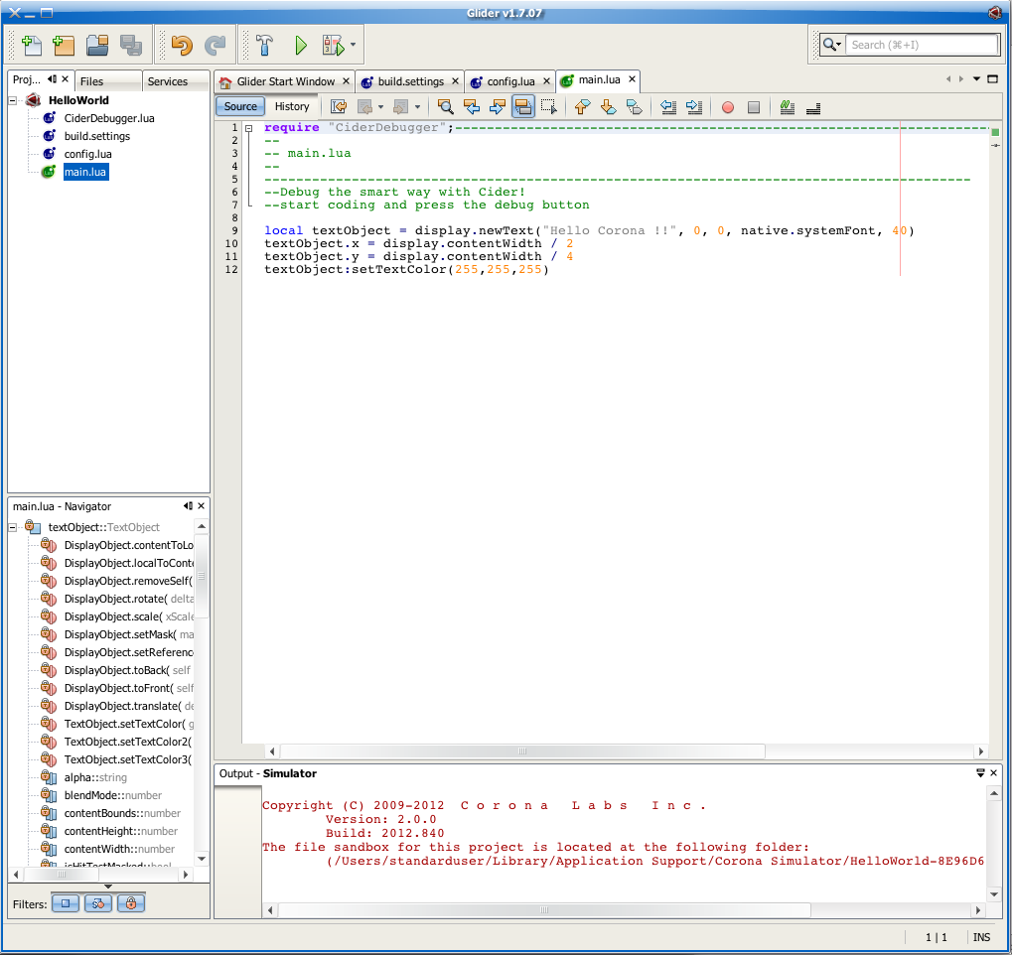1012x955 pixels.
Task: Click in the Search input field
Action: (923, 45)
